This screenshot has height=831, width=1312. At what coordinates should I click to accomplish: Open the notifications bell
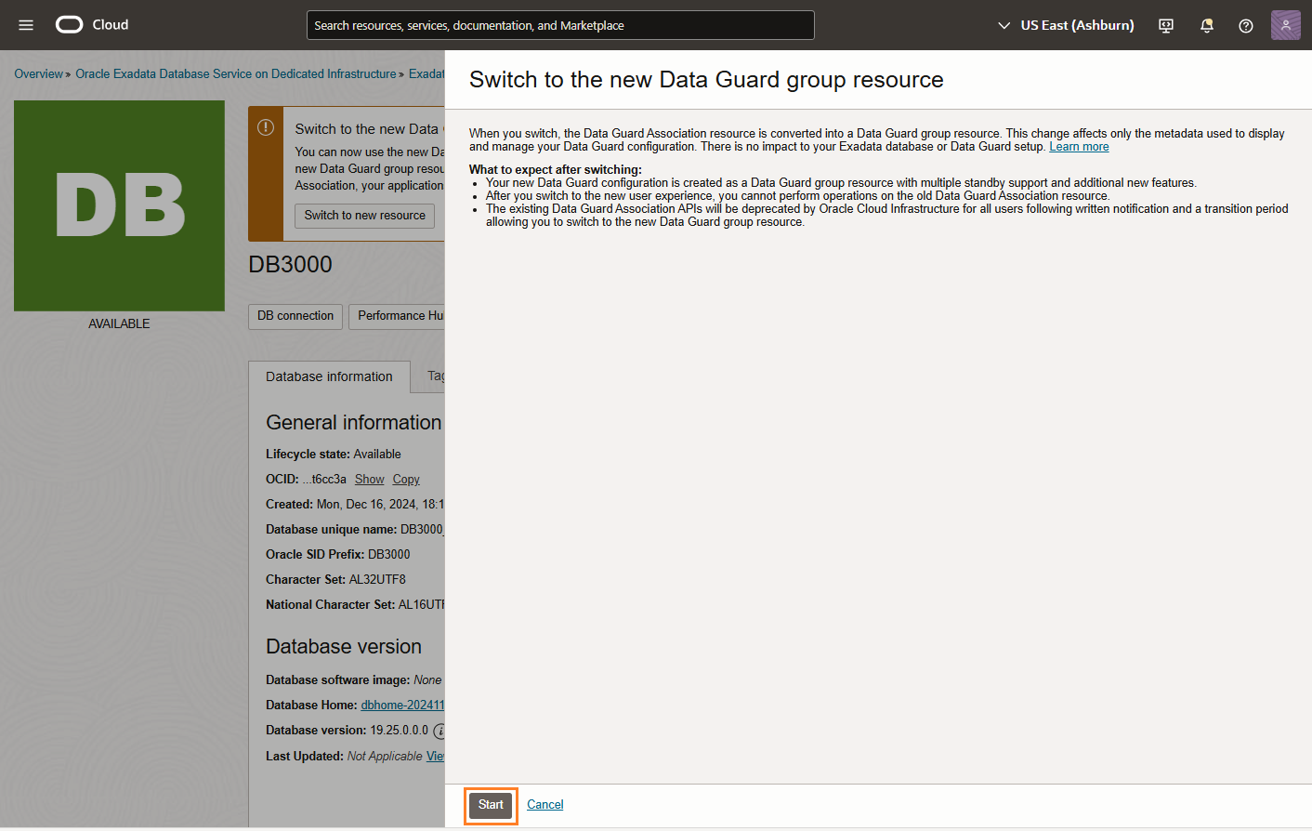pyautogui.click(x=1207, y=25)
